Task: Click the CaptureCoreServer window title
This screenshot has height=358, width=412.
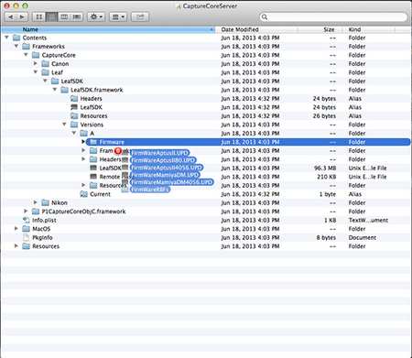Action: pos(210,5)
